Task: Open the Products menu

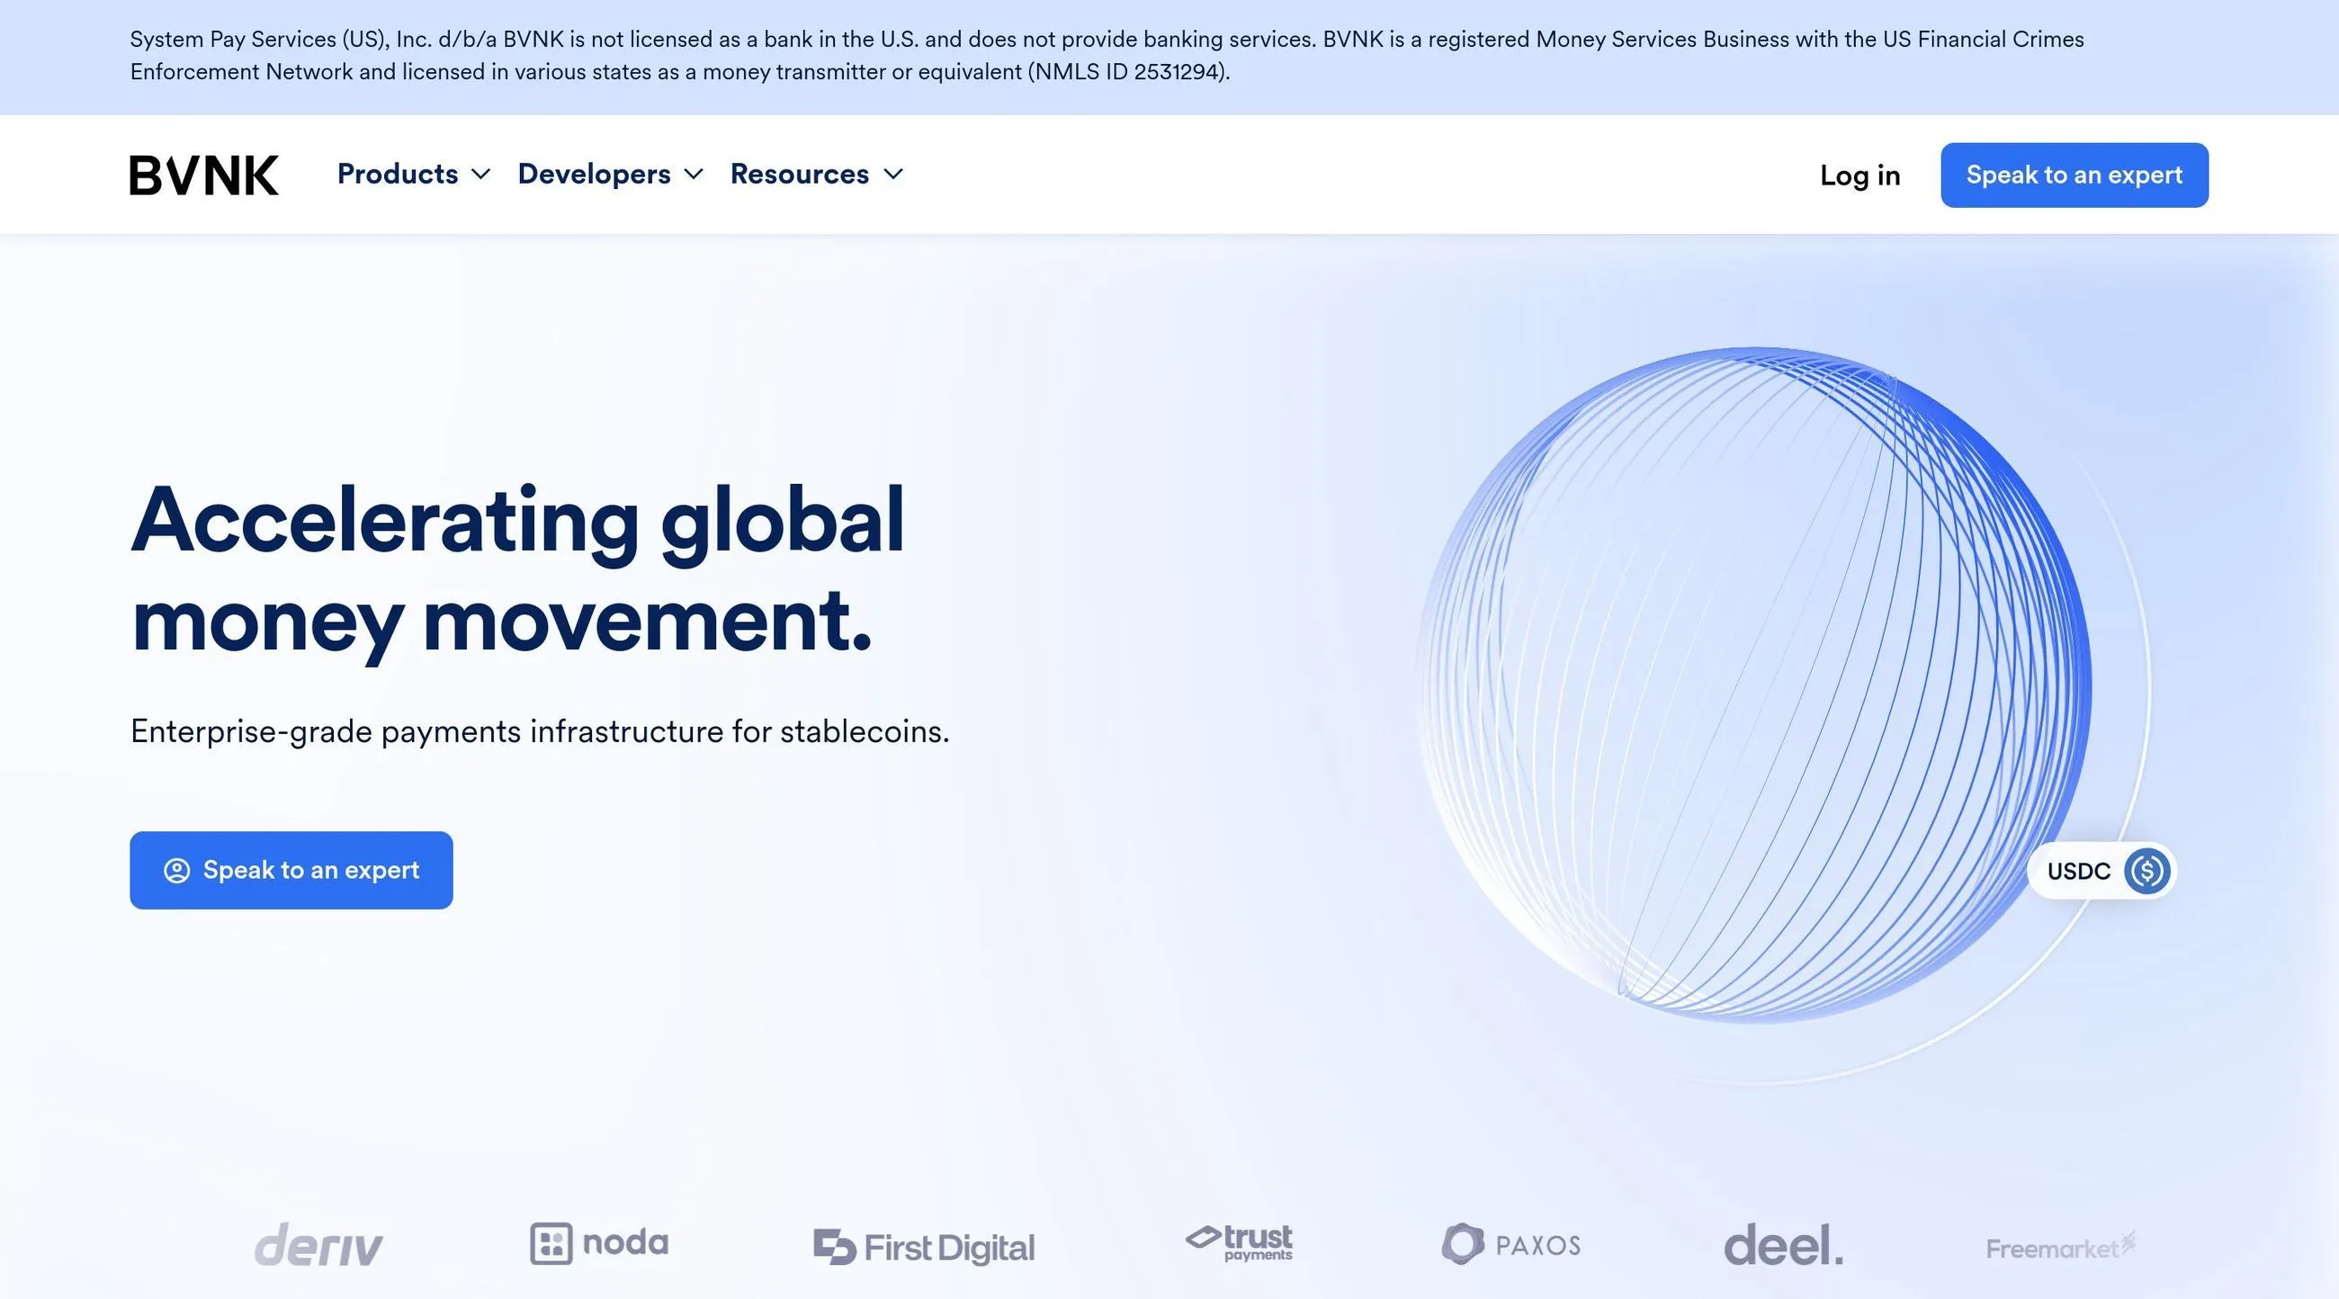Action: click(398, 175)
